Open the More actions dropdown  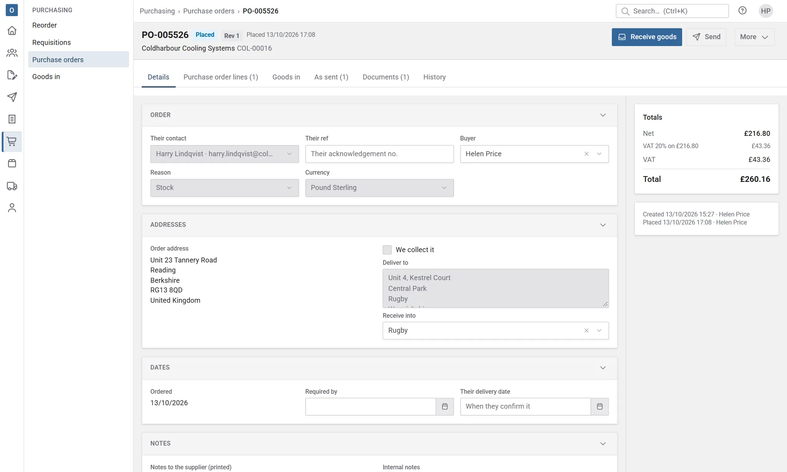754,37
